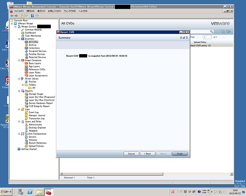Screen dimensions: 246x196
Task: Collapse System Configuration tree node
Action: [x=19, y=134]
